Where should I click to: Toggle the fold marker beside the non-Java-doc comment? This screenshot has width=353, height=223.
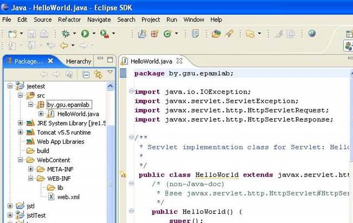pos(131,184)
